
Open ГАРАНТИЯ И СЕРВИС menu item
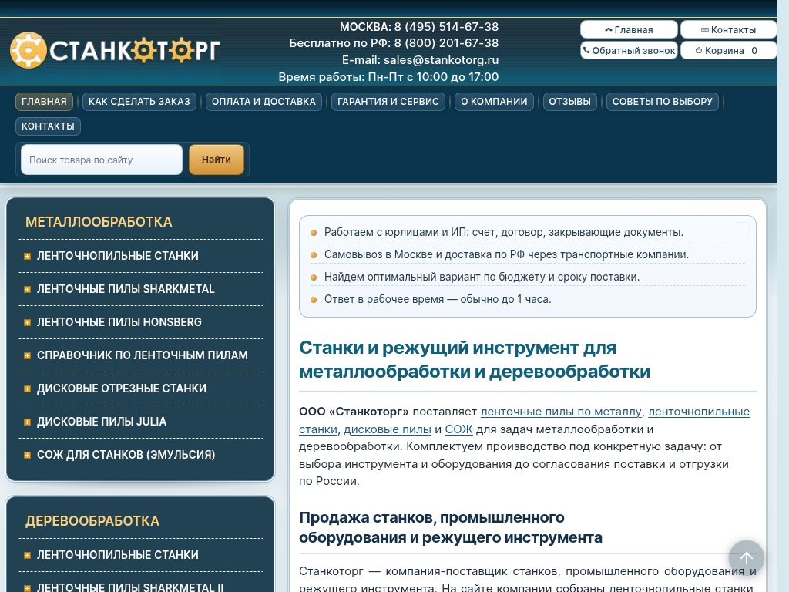click(388, 102)
